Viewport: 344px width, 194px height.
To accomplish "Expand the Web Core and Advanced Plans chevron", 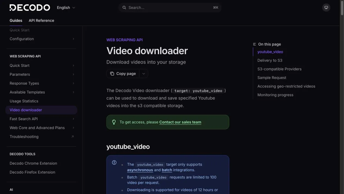I will point(73,128).
